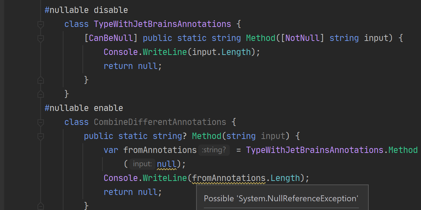Fold the [CanBeNull] Method body
This screenshot has height=210, width=421.
click(40, 38)
